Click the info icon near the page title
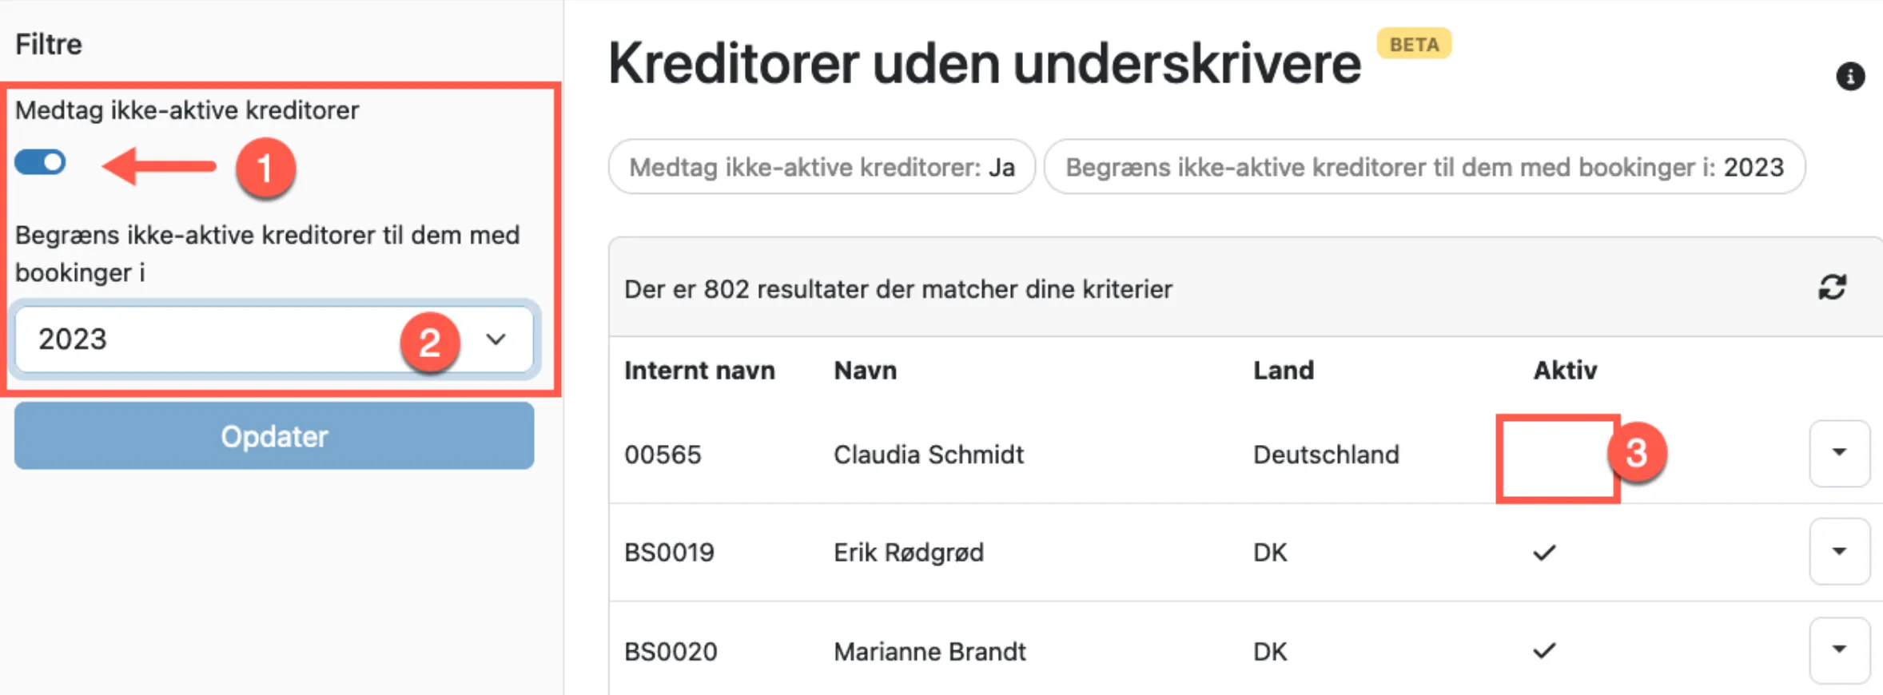 pos(1853,76)
